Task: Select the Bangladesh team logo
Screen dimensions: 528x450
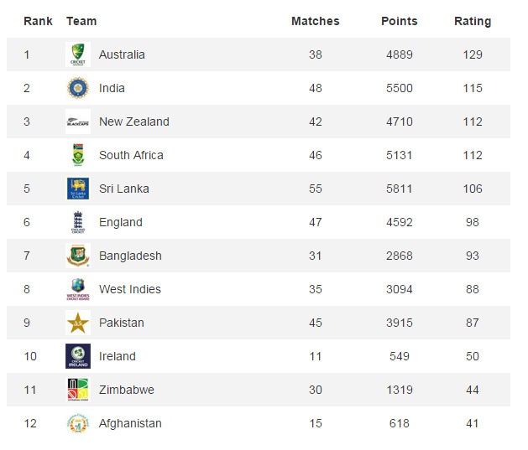Action: [x=78, y=256]
